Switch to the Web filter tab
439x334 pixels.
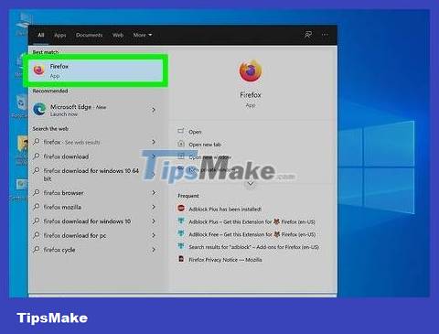(118, 35)
